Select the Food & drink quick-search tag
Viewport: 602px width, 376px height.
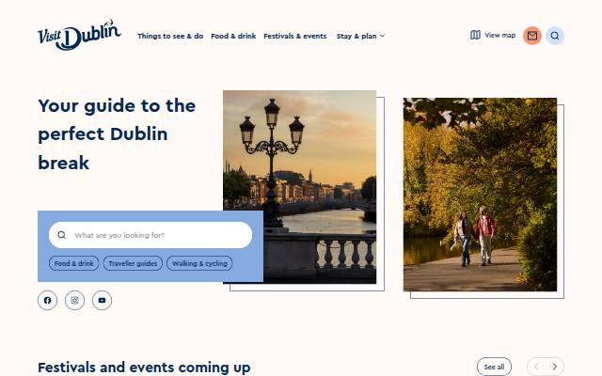73,263
